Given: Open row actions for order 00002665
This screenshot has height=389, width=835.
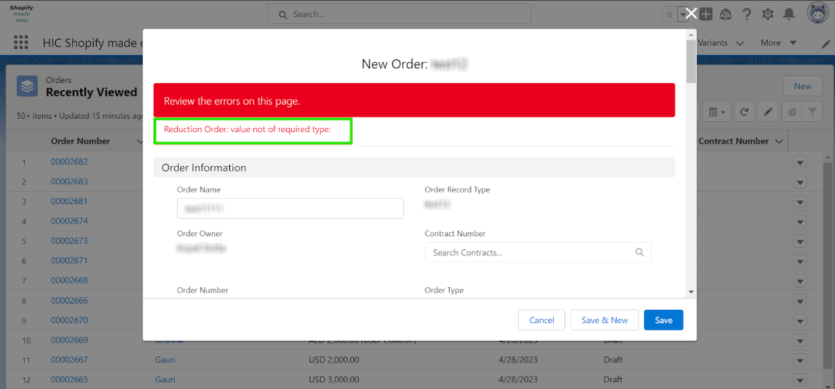Looking at the screenshot, I should (x=800, y=380).
